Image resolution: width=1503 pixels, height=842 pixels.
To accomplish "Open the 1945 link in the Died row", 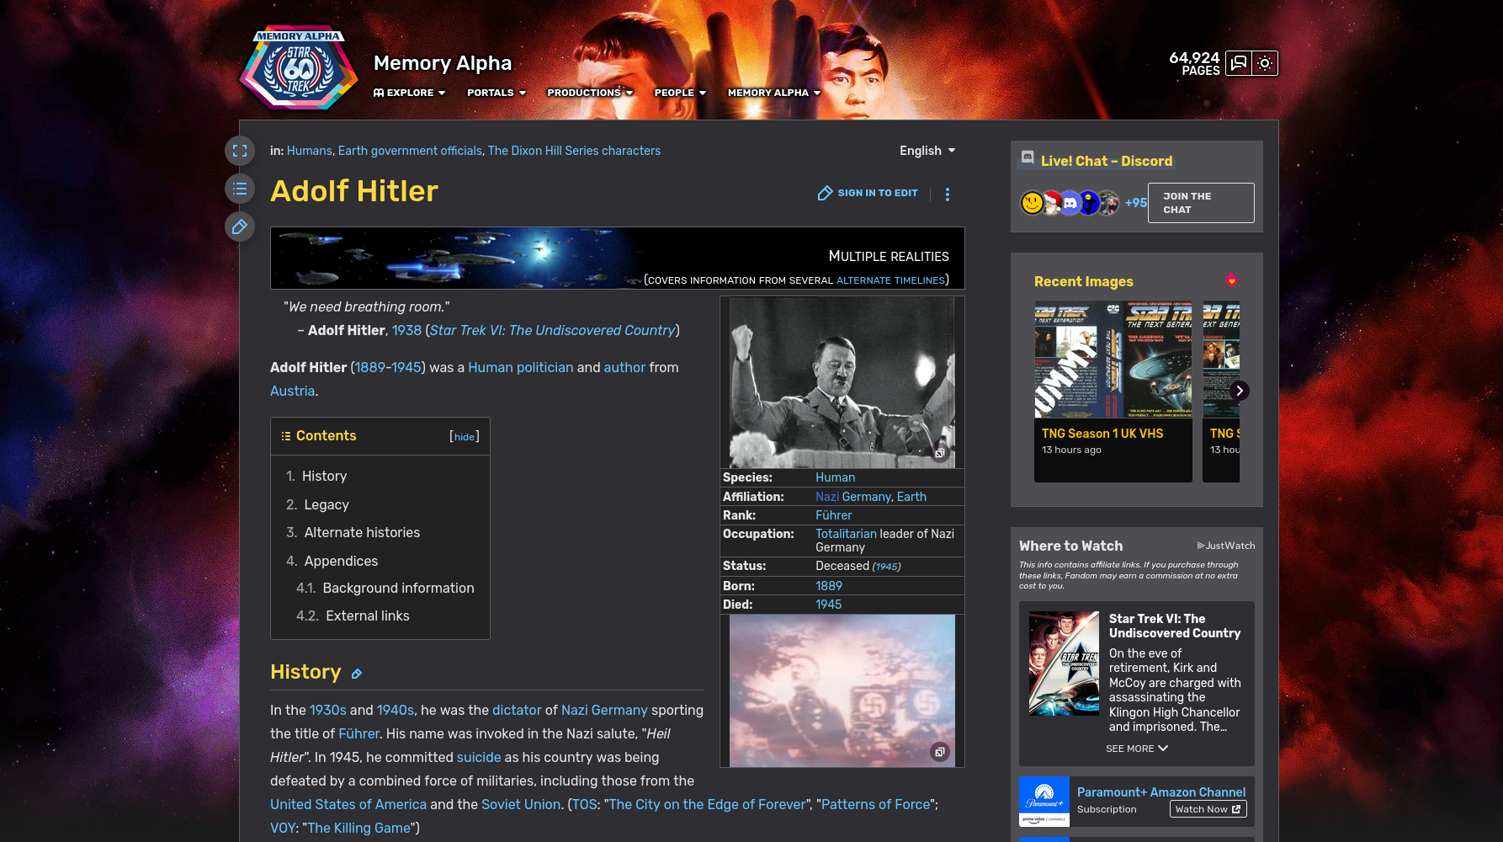I will coord(828,605).
